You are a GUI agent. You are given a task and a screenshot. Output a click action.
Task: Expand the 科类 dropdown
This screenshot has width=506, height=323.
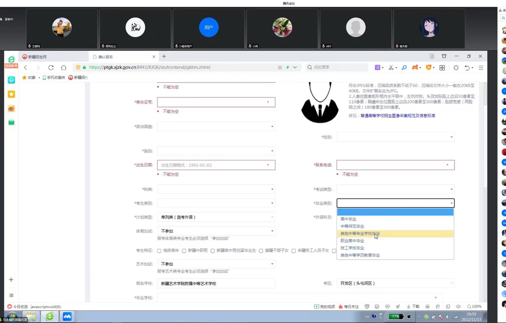point(216,189)
